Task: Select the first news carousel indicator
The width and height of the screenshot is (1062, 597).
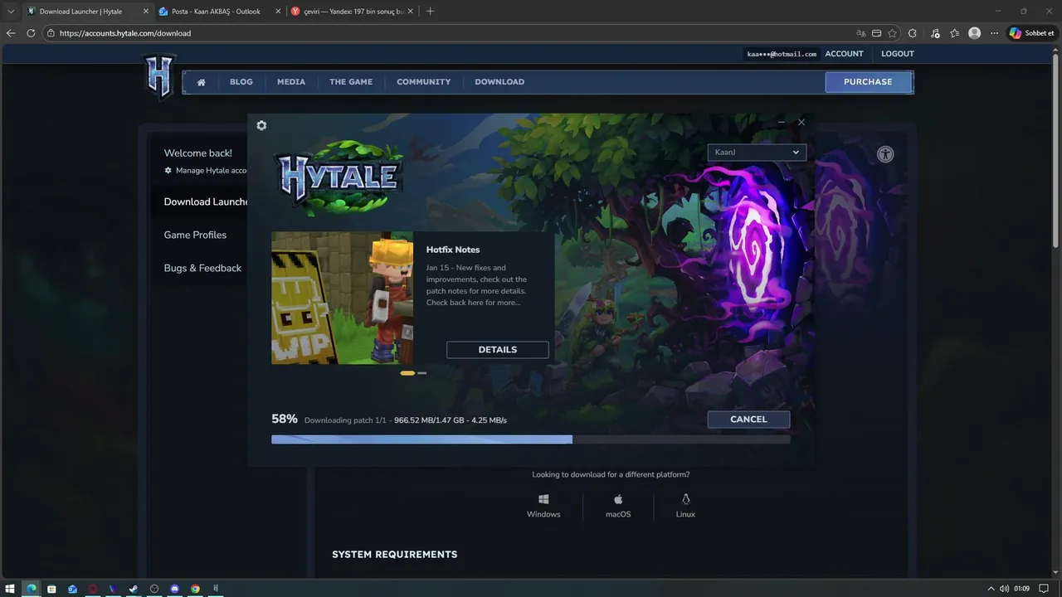Action: coord(407,373)
